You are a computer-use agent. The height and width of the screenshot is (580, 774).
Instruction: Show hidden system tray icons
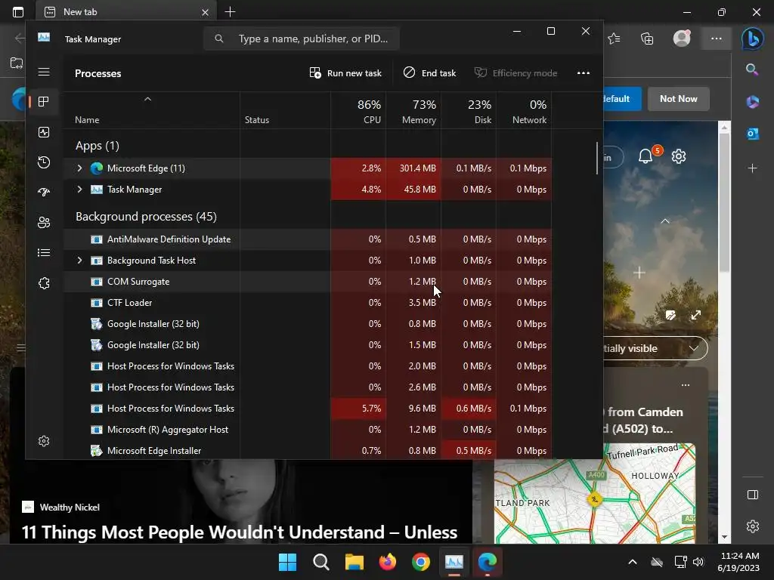[633, 562]
